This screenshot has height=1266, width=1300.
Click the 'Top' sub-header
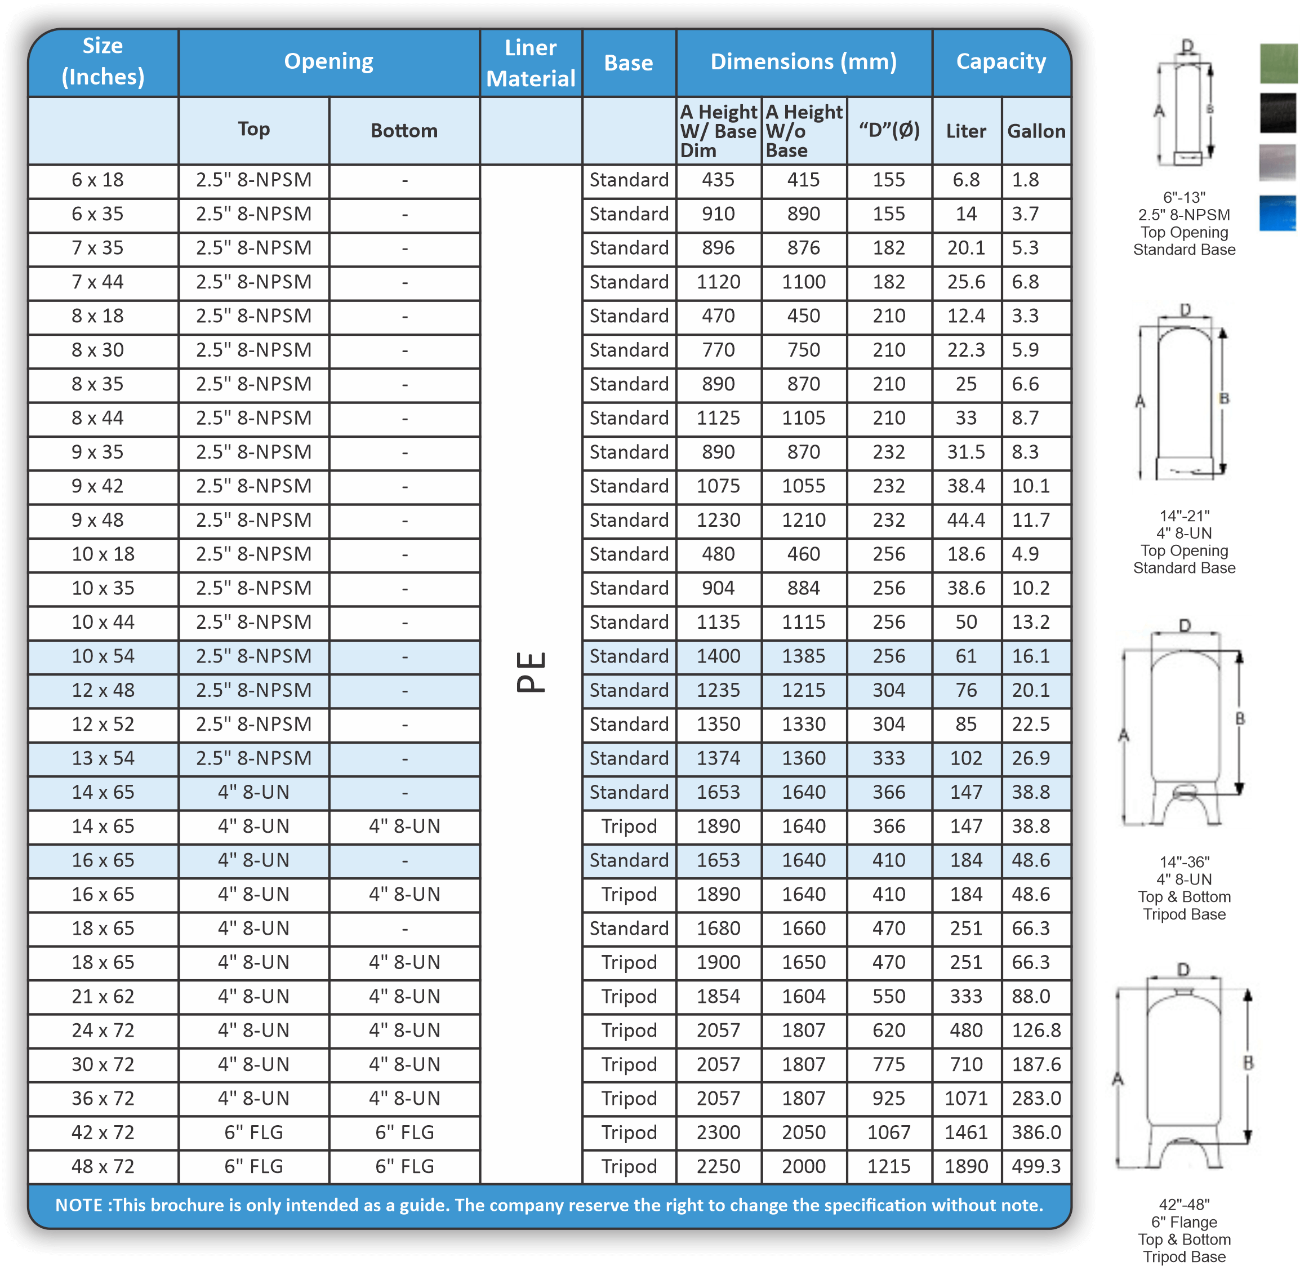[254, 130]
